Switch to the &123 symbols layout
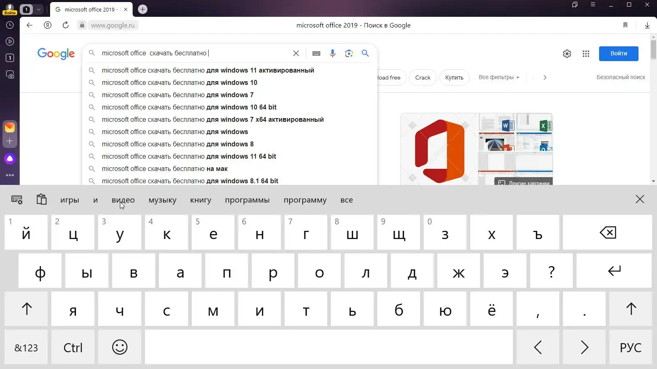Screen dimensions: 657x369 point(26,347)
